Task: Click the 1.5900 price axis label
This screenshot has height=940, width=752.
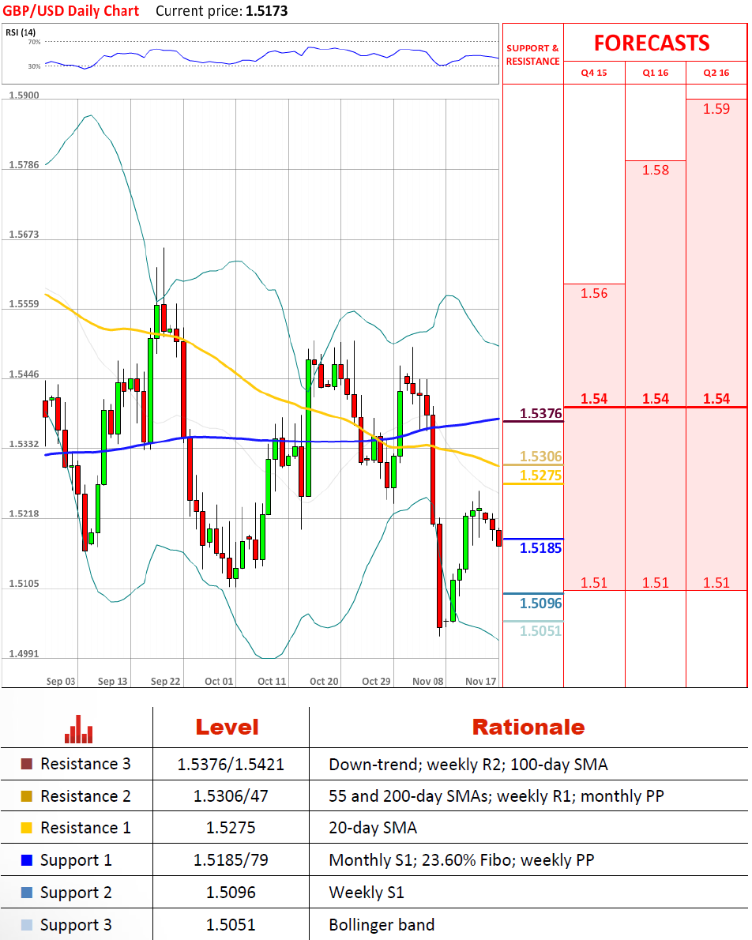Action: point(24,95)
